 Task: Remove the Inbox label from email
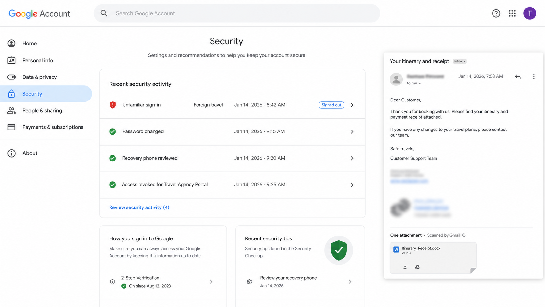click(x=464, y=61)
